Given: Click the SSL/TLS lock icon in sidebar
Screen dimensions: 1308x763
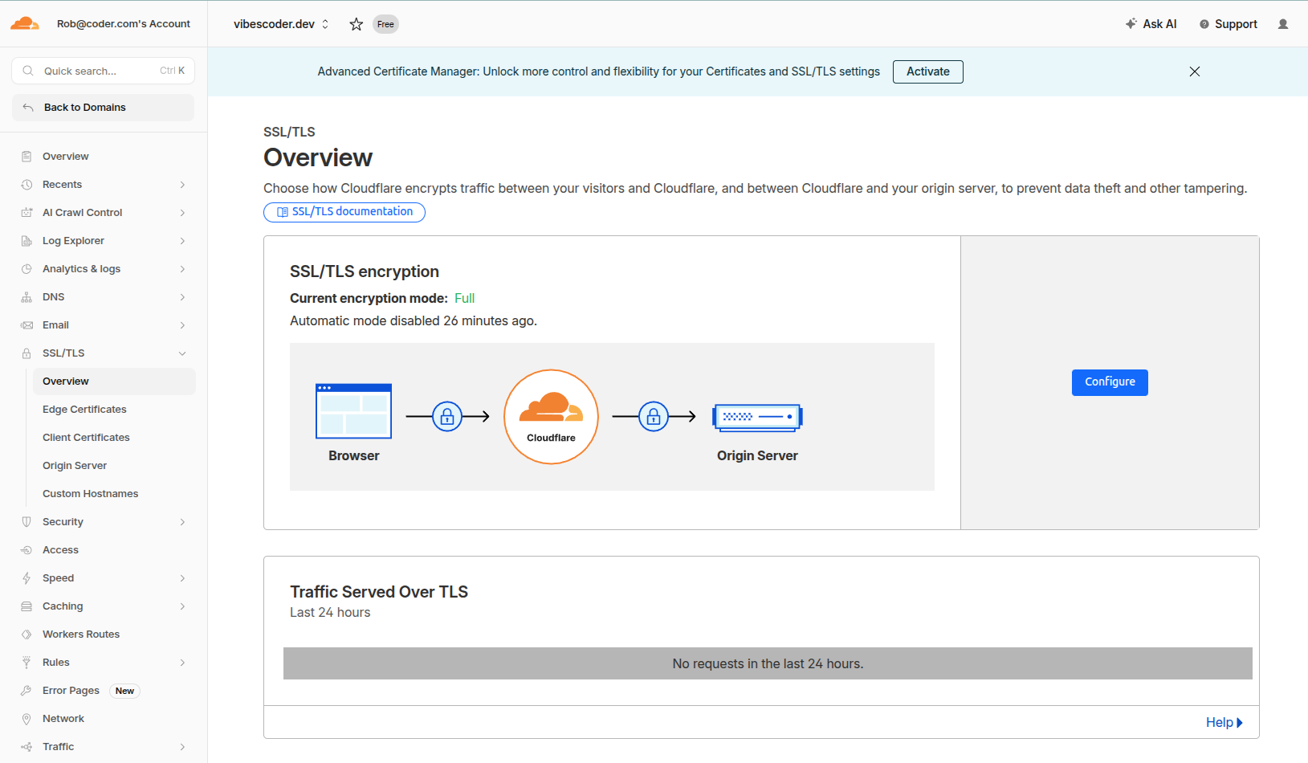Looking at the screenshot, I should pyautogui.click(x=26, y=353).
